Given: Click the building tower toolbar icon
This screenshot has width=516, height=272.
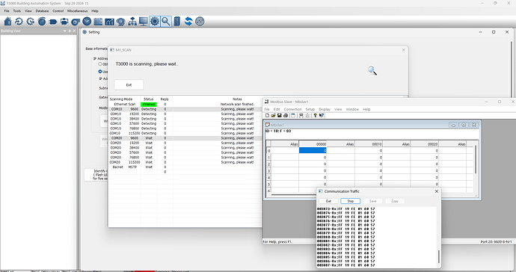Looking at the screenshot, I should point(177,22).
